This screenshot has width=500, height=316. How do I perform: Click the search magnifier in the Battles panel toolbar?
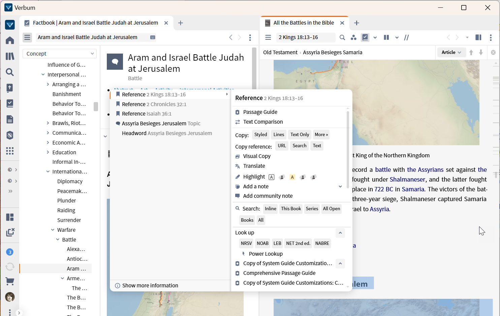click(x=342, y=37)
